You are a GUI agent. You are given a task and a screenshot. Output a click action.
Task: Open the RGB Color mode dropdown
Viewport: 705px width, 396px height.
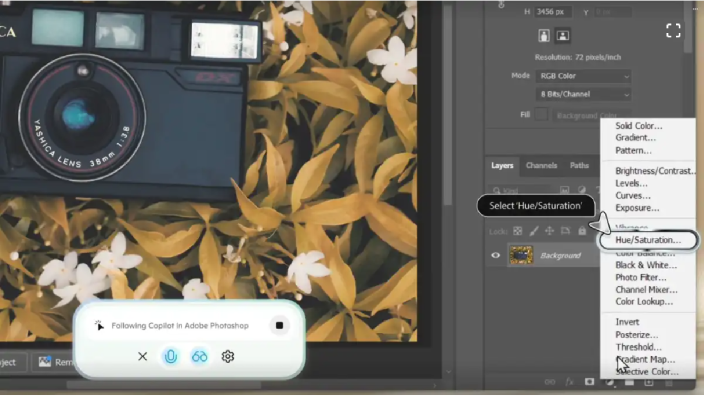point(583,76)
